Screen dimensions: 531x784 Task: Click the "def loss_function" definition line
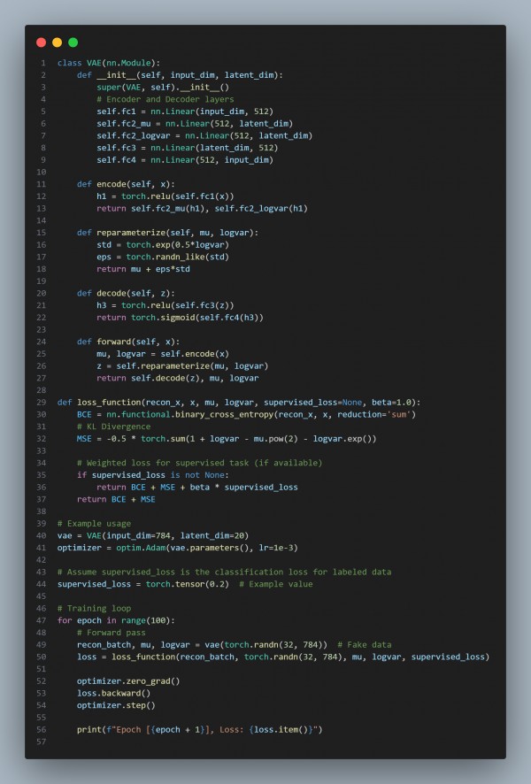click(x=239, y=403)
